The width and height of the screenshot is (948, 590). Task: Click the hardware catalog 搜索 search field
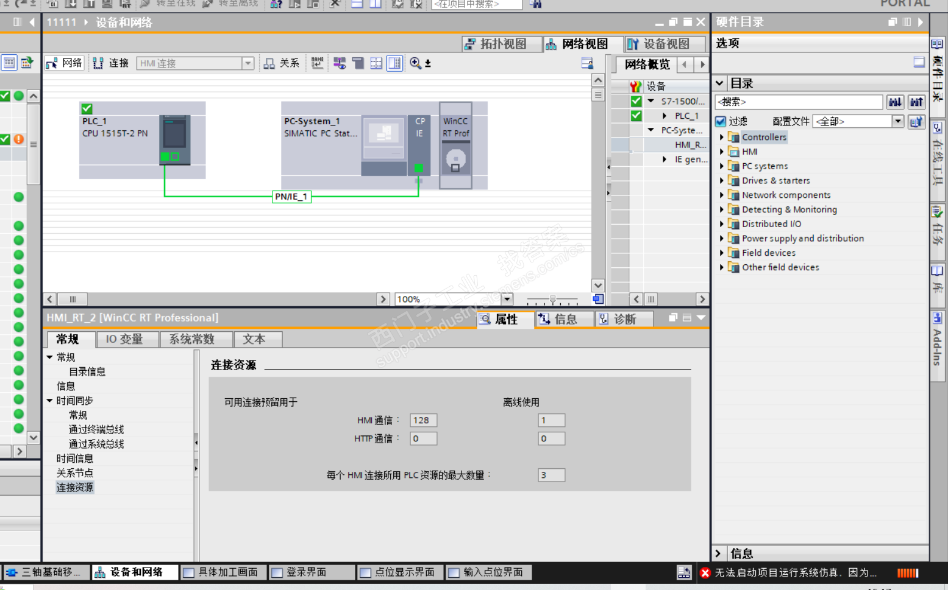pyautogui.click(x=799, y=102)
